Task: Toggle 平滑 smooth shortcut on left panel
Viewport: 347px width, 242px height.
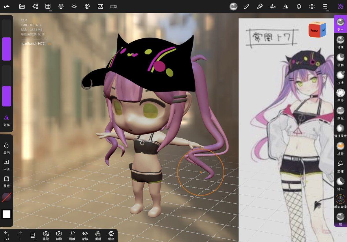Action: (x=6, y=164)
